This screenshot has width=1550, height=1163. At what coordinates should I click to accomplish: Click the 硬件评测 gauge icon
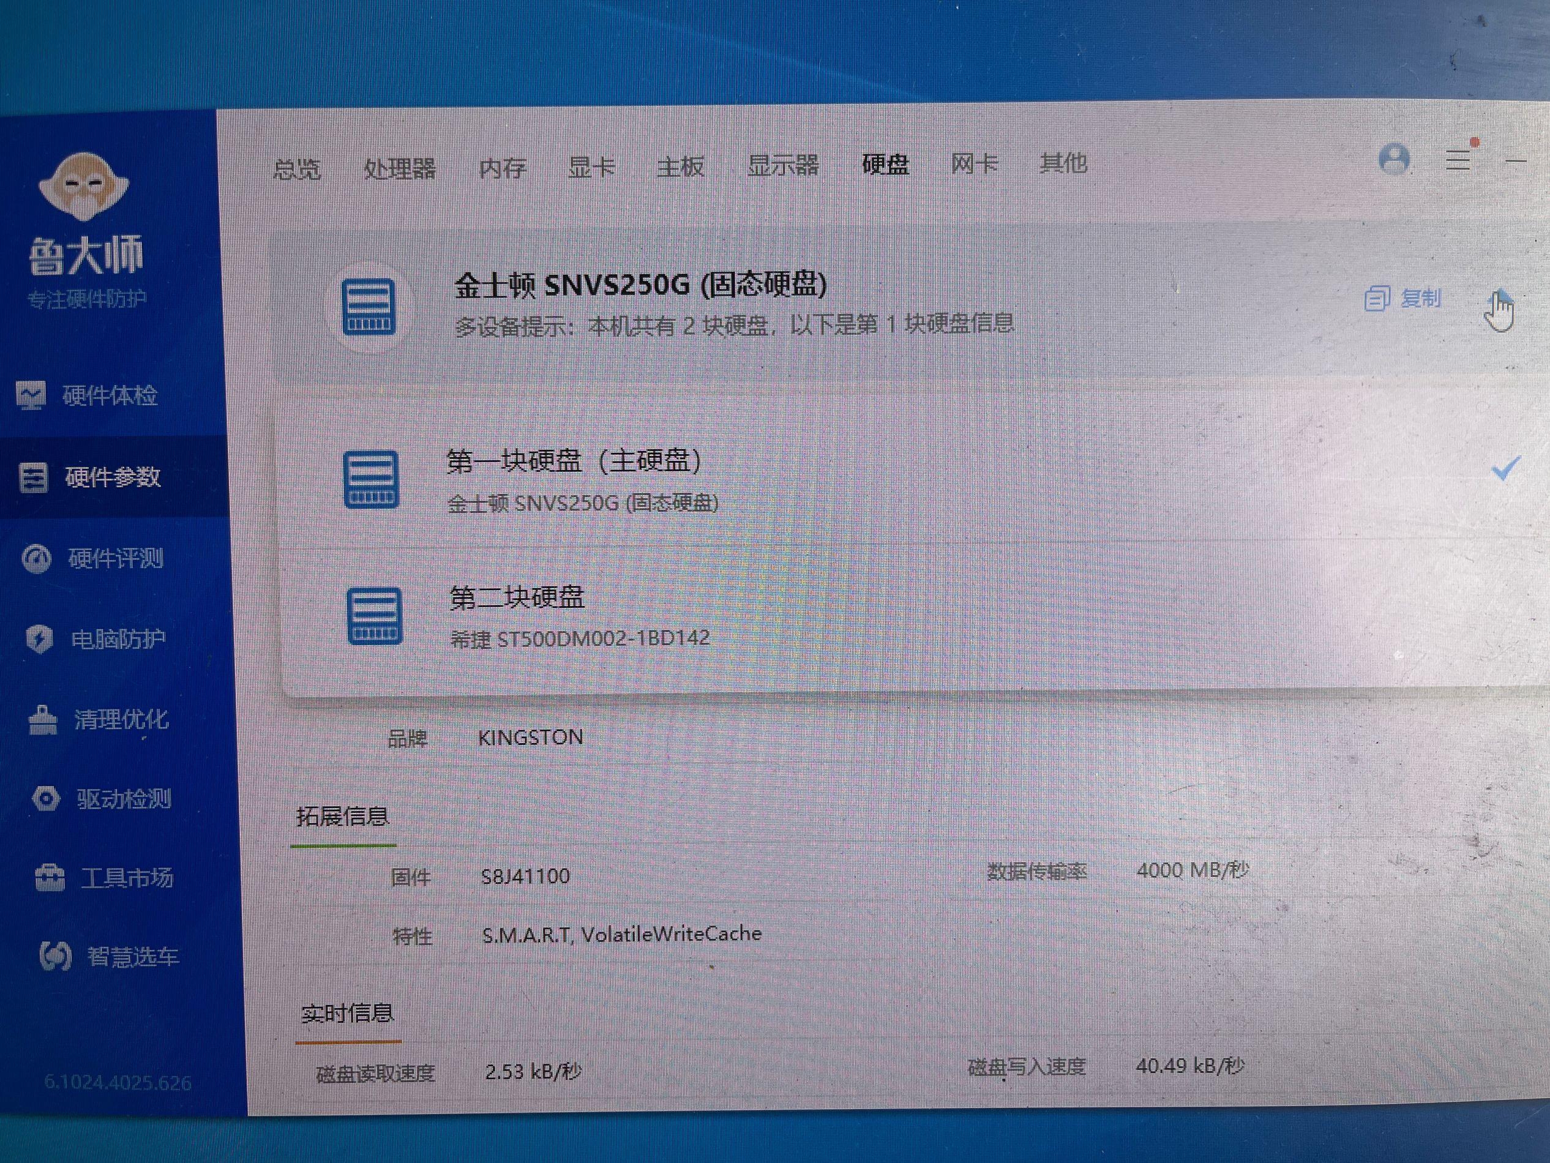click(x=37, y=558)
